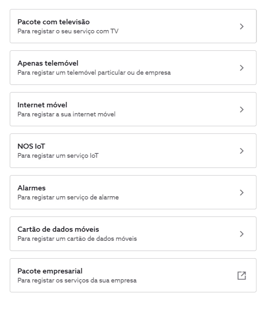Image resolution: width=267 pixels, height=309 pixels.
Task: Select the Pacote com televisão title
Action: (x=53, y=22)
